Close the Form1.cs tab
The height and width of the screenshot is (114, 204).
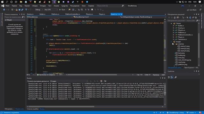[121, 14]
